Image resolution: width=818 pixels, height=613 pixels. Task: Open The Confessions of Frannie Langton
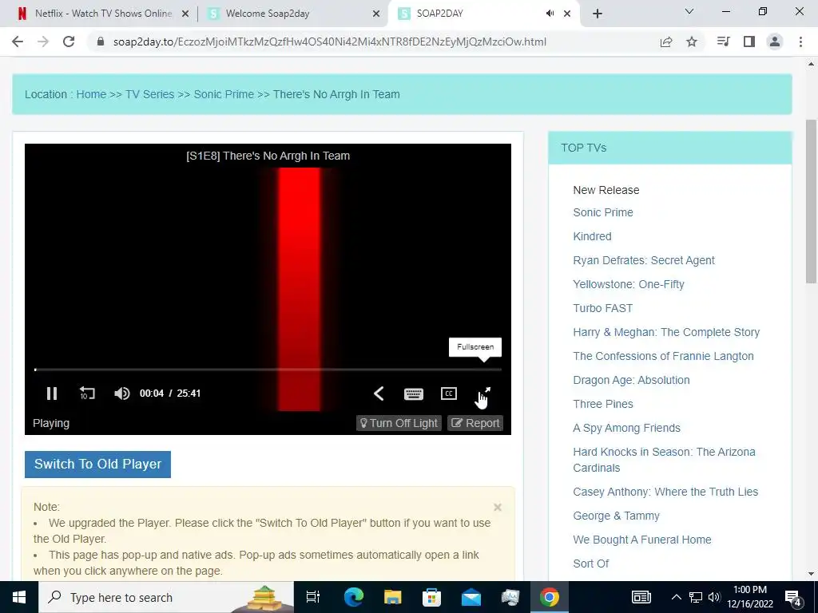(x=663, y=356)
